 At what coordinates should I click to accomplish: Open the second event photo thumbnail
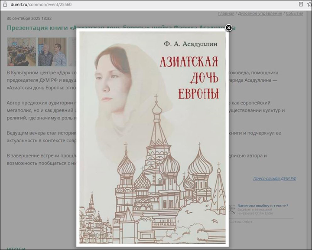point(52,52)
